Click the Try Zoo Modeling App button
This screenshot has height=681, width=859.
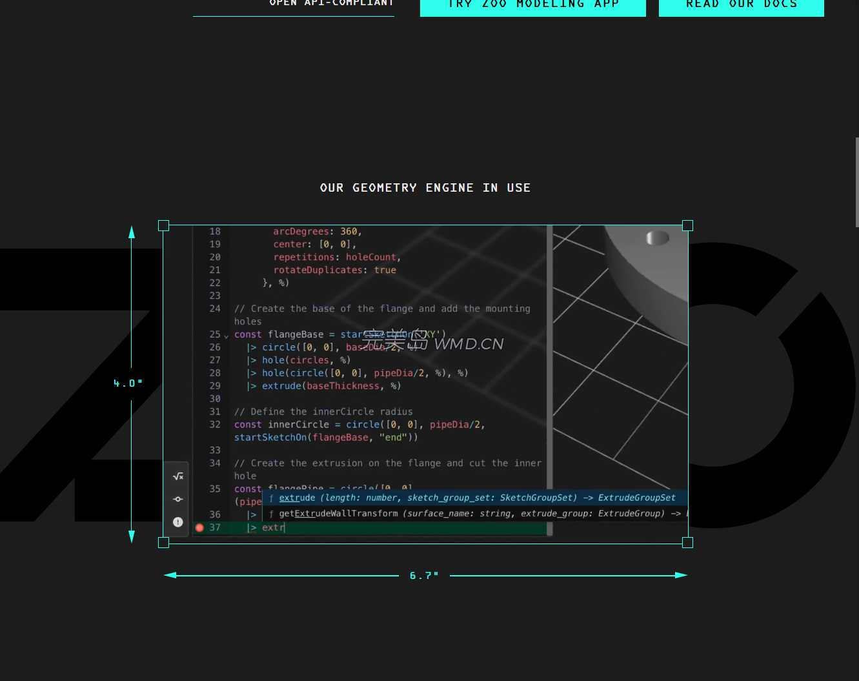click(x=532, y=5)
